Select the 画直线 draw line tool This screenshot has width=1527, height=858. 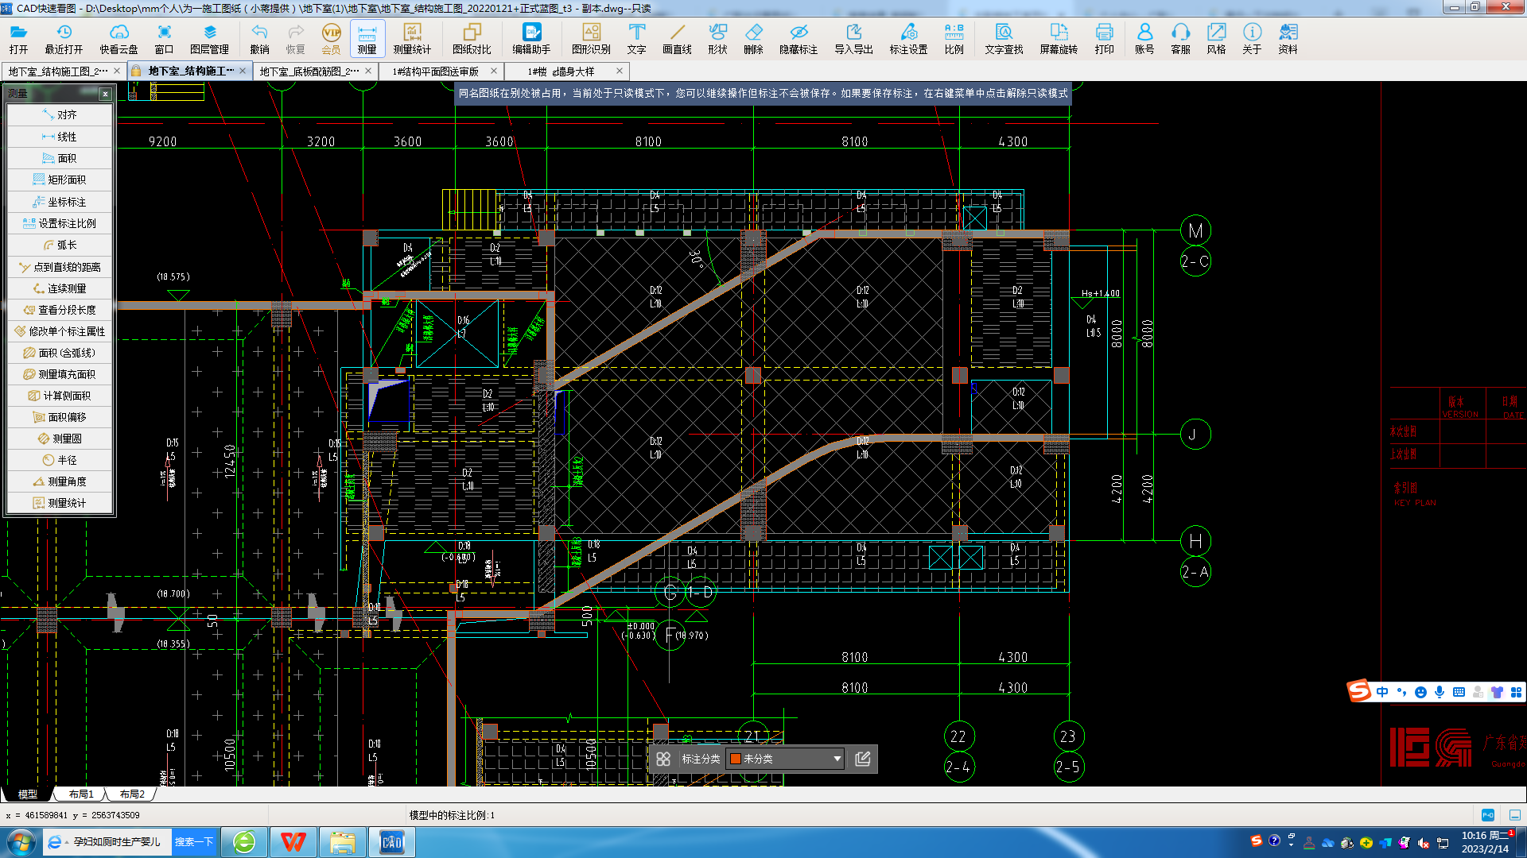(x=677, y=38)
